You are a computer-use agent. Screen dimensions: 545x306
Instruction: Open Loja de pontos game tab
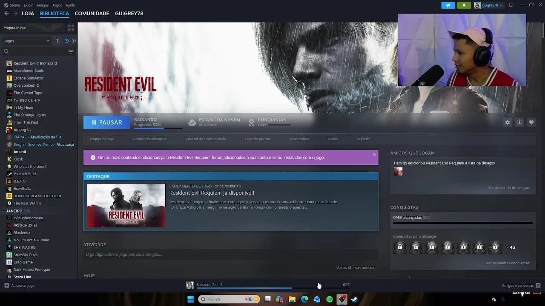258,139
